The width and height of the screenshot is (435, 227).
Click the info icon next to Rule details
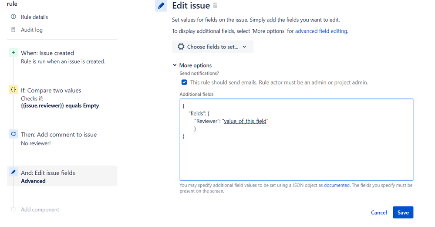click(x=13, y=17)
